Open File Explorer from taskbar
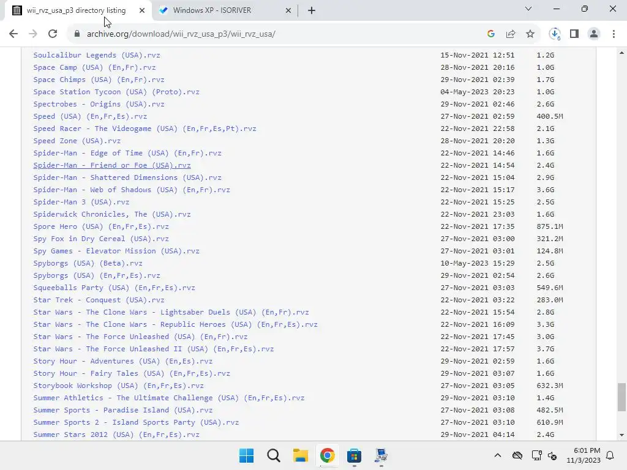This screenshot has height=470, width=627. point(300,455)
